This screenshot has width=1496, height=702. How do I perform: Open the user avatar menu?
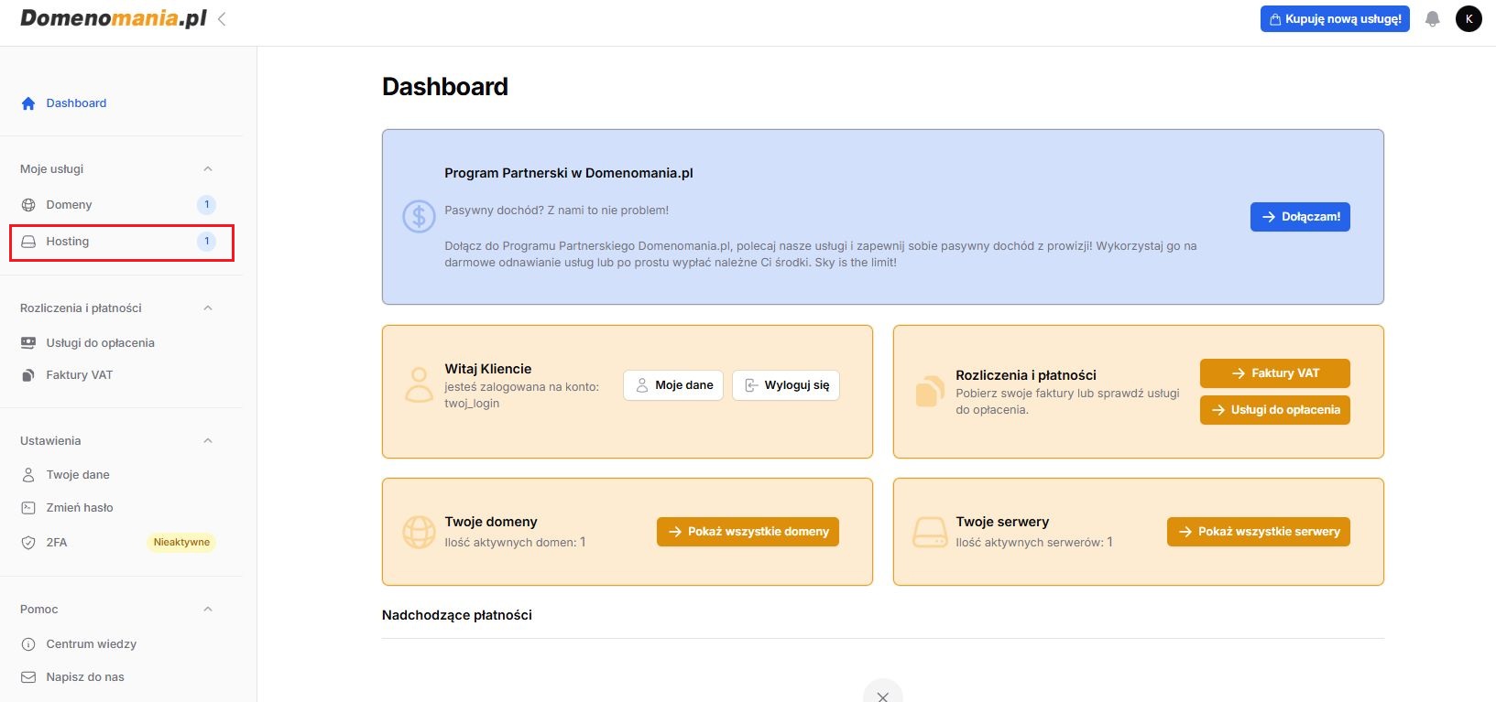[1469, 18]
